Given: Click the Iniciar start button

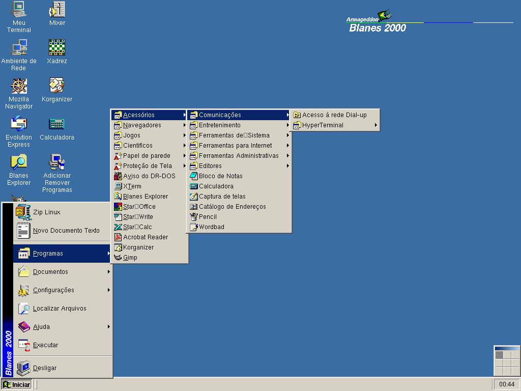Looking at the screenshot, I should tap(17, 385).
